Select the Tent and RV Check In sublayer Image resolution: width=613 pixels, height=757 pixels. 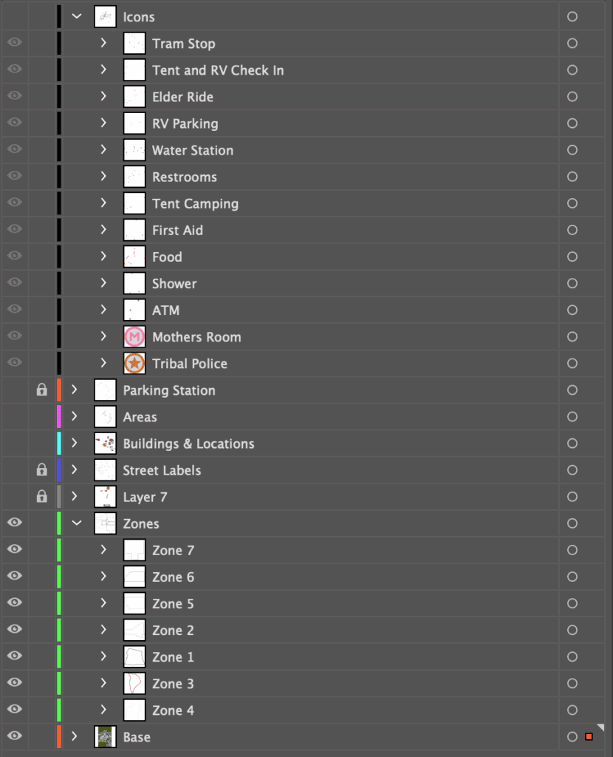pyautogui.click(x=218, y=70)
